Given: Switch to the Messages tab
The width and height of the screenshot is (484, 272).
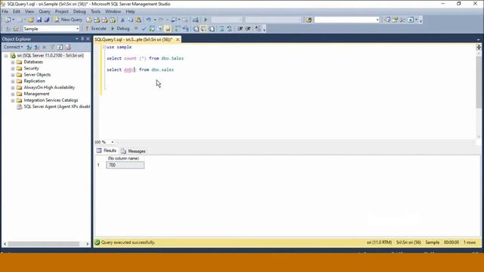Looking at the screenshot, I should coord(133,151).
